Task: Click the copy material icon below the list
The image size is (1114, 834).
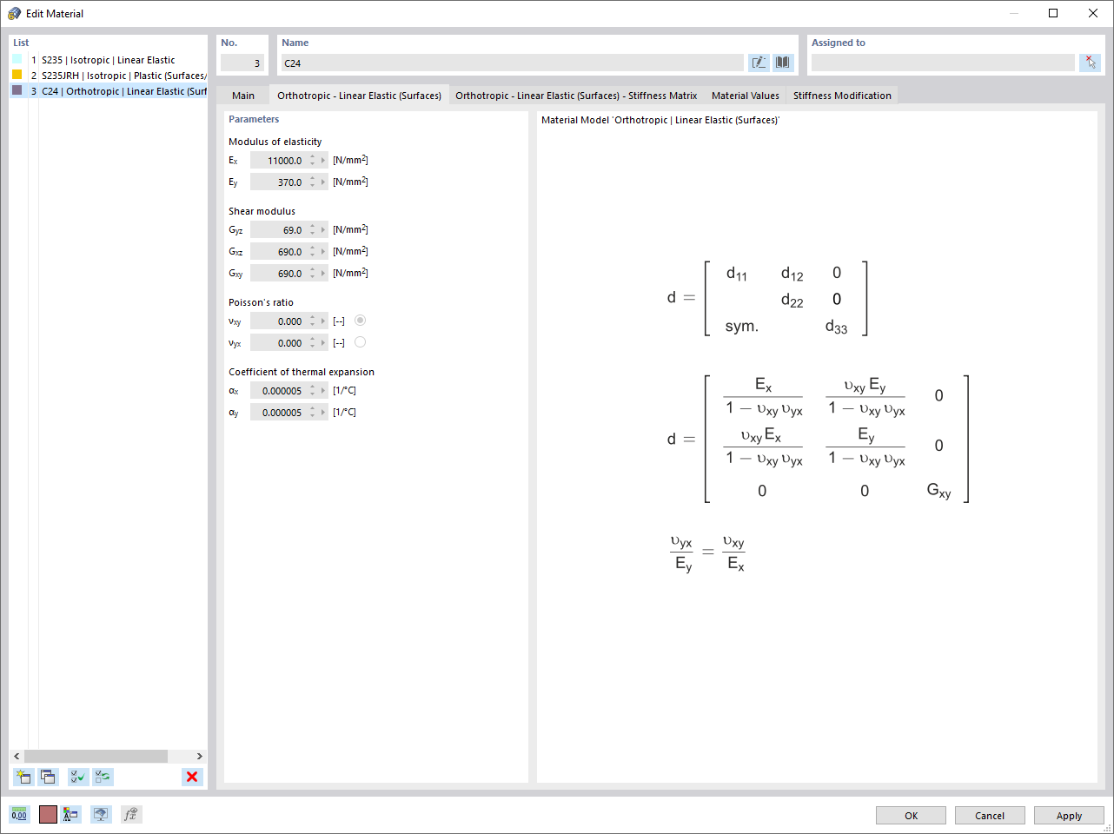Action: click(48, 777)
